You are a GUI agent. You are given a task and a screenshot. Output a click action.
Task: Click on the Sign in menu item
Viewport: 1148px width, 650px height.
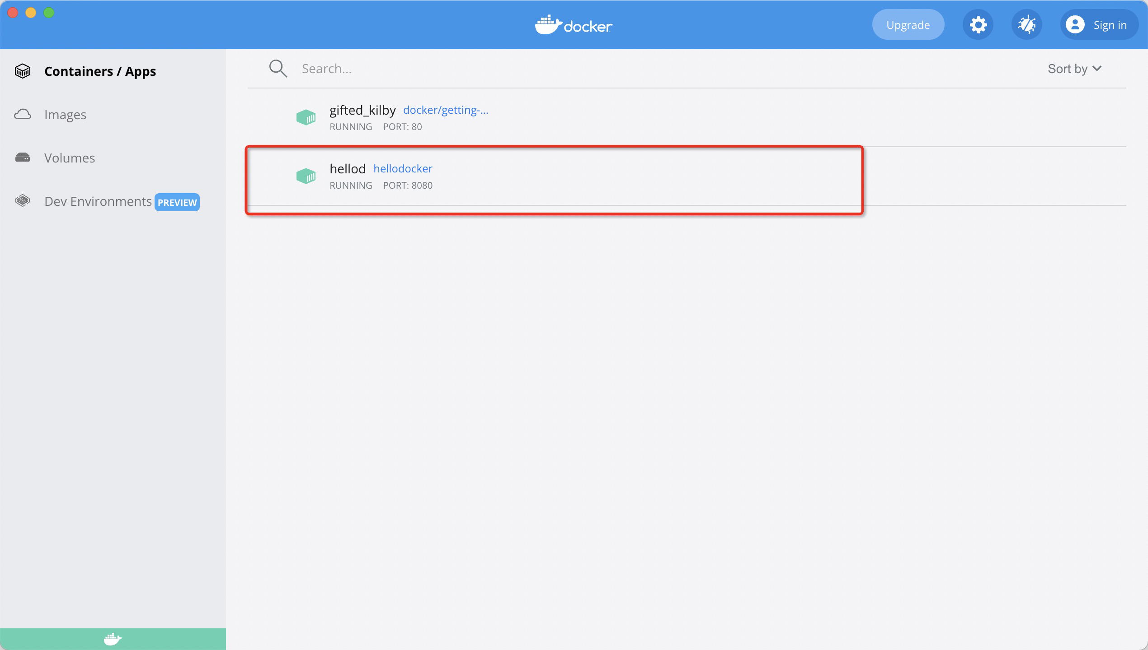1097,24
